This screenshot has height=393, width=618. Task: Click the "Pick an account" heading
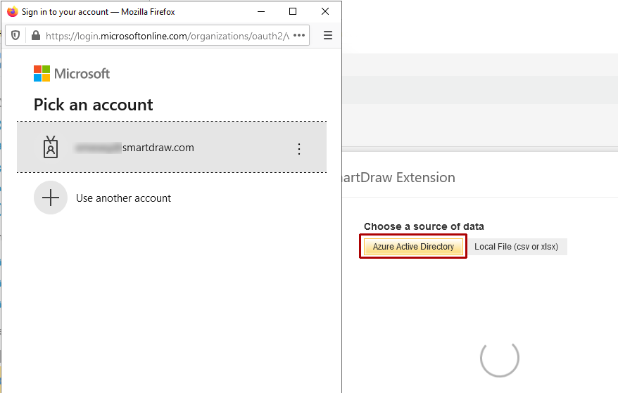pos(93,105)
